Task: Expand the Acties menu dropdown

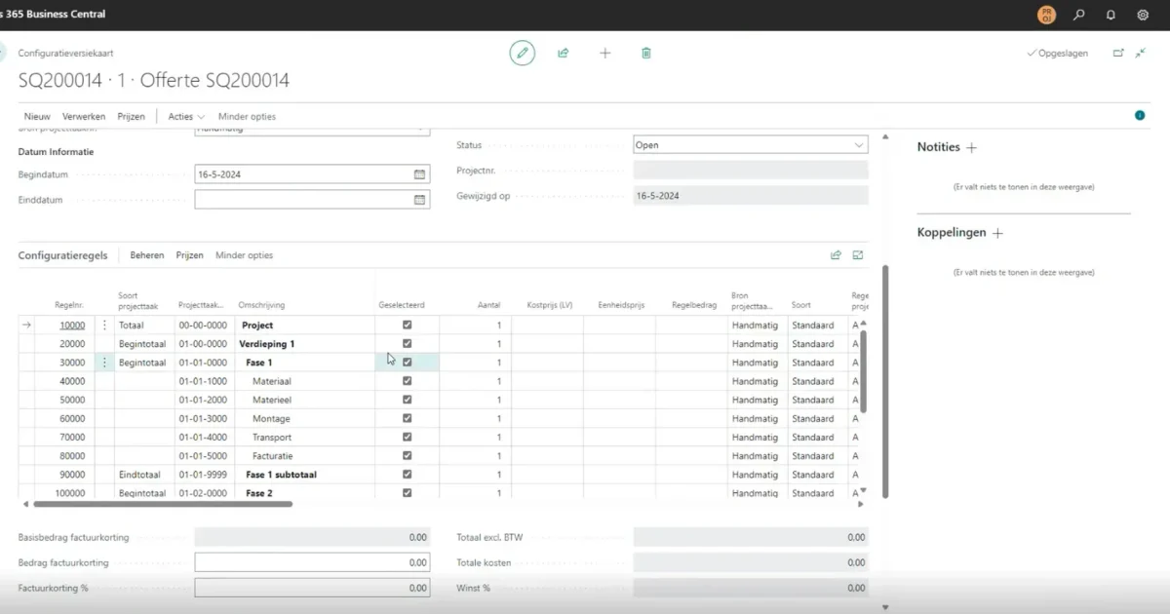Action: point(185,116)
